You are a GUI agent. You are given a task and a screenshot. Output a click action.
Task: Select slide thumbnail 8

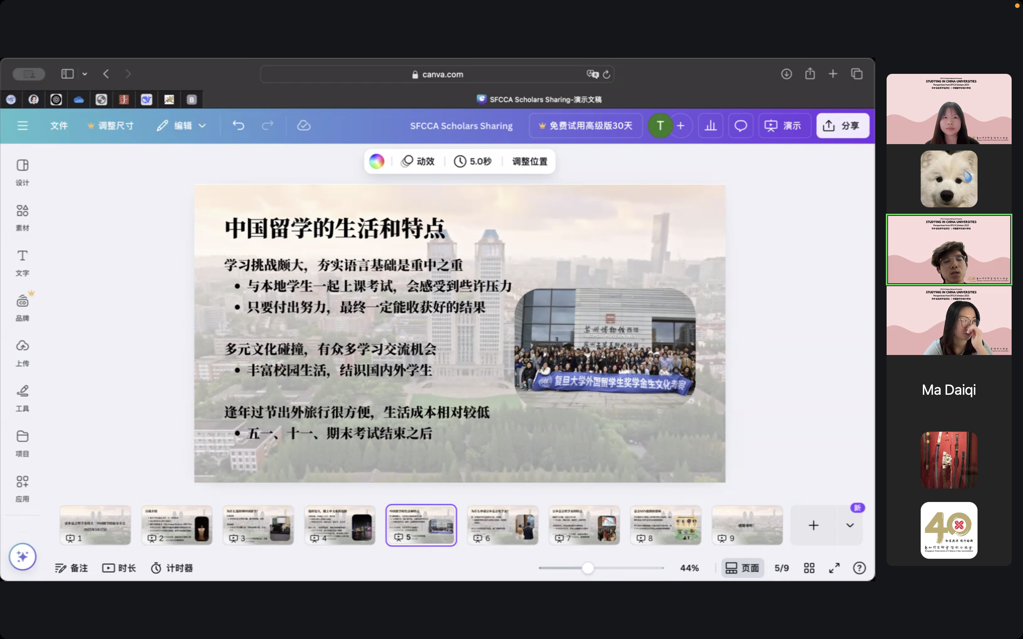click(x=666, y=525)
